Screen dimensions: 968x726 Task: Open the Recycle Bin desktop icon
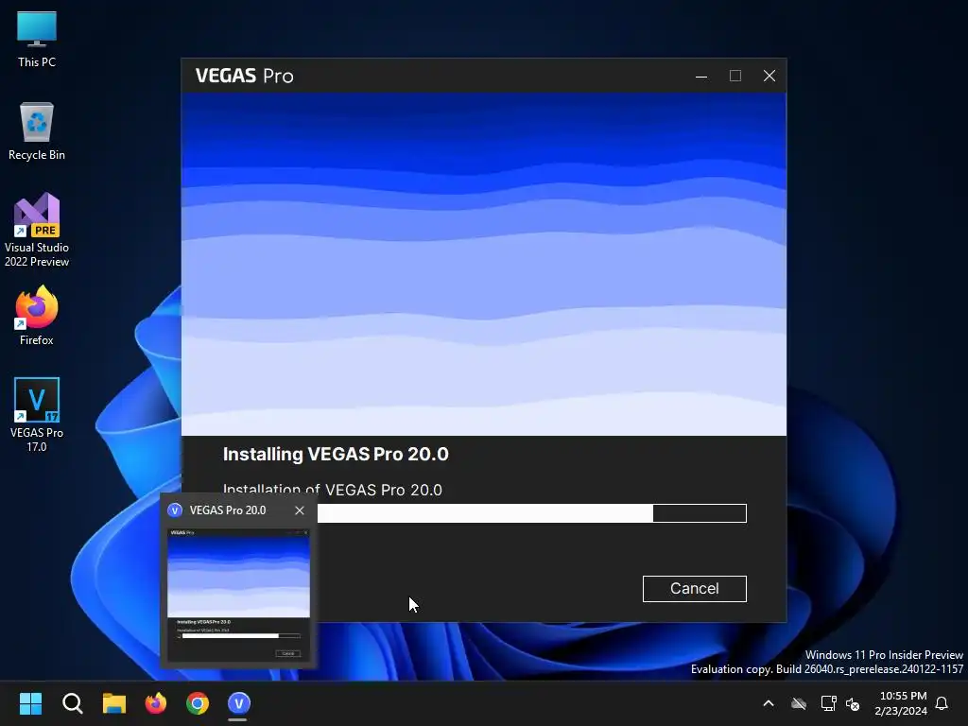[x=37, y=131]
